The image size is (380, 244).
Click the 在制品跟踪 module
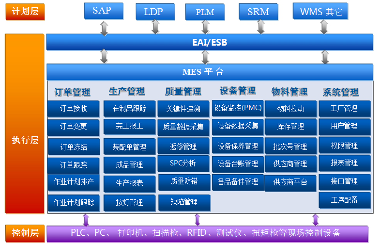pyautogui.click(x=130, y=109)
